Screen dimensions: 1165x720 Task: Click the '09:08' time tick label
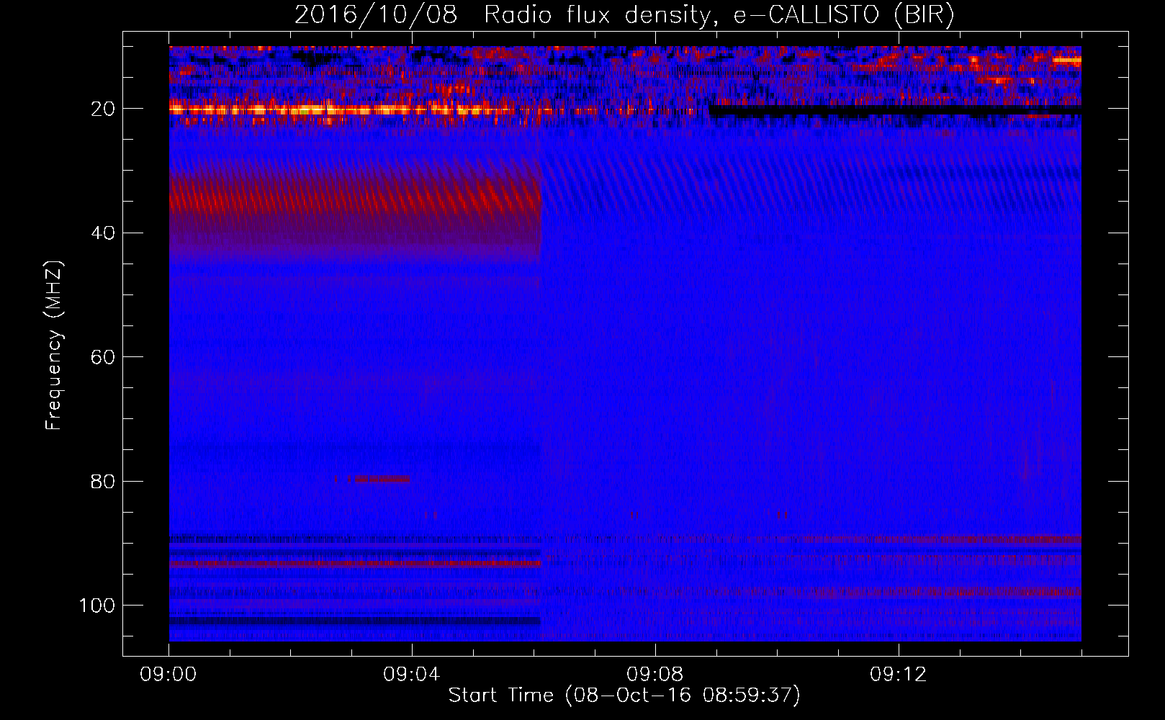(655, 675)
